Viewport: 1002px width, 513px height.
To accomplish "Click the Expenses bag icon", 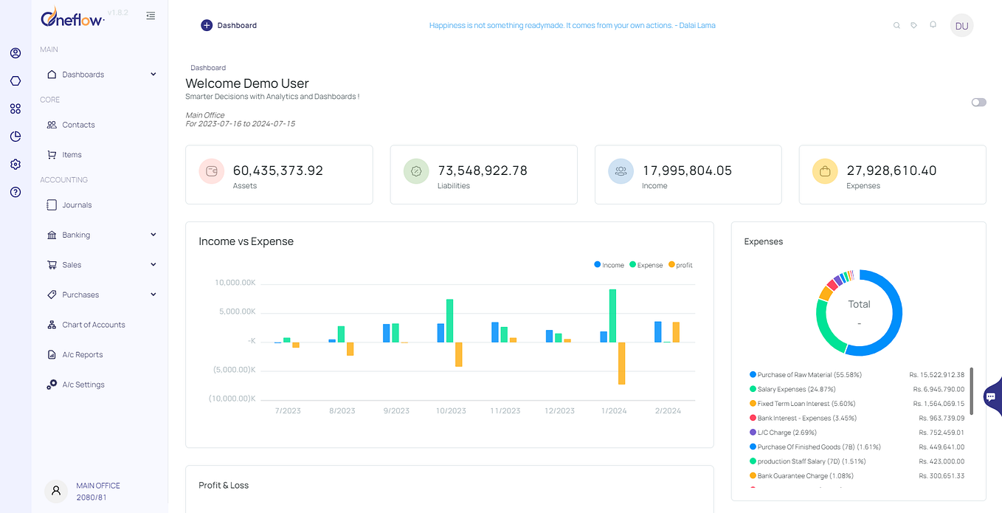I will point(825,171).
